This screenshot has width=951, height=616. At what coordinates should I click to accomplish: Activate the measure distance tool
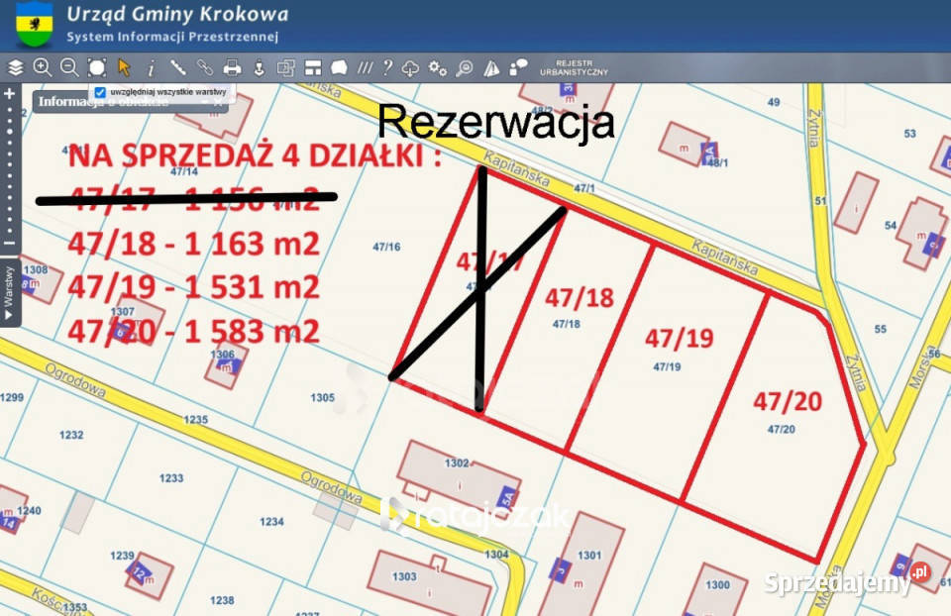(176, 67)
